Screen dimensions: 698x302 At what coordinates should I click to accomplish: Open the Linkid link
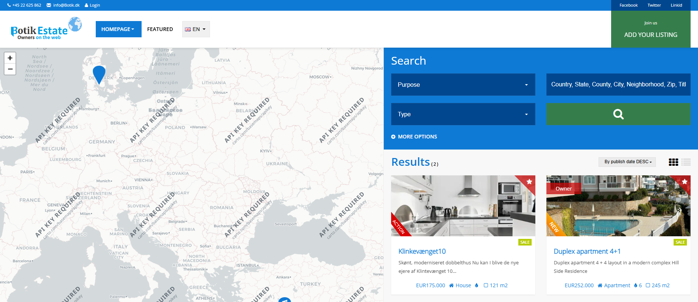[676, 5]
